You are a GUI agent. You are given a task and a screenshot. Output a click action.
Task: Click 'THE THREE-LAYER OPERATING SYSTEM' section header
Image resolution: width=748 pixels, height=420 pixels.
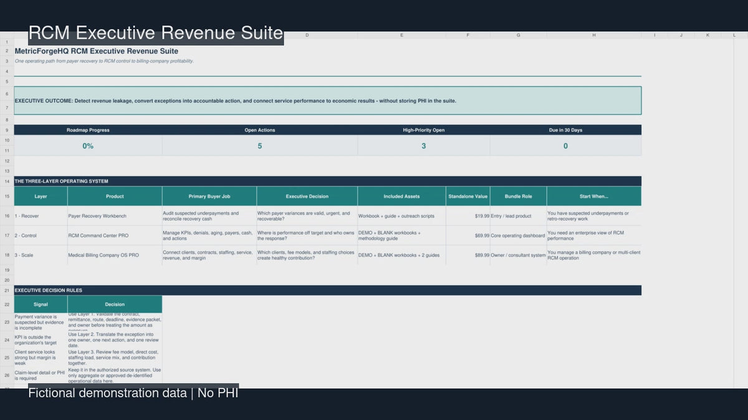pyautogui.click(x=327, y=181)
